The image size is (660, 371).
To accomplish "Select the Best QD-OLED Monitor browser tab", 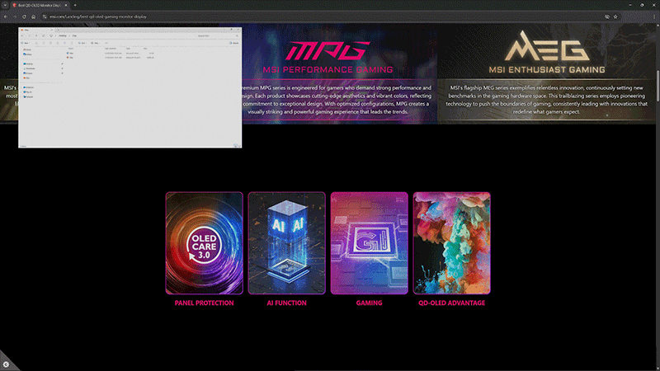I will click(x=40, y=5).
